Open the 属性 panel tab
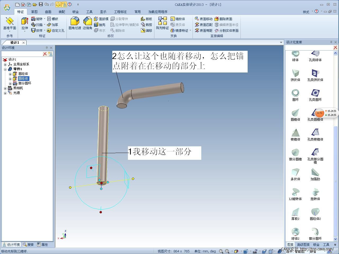 tap(42, 244)
